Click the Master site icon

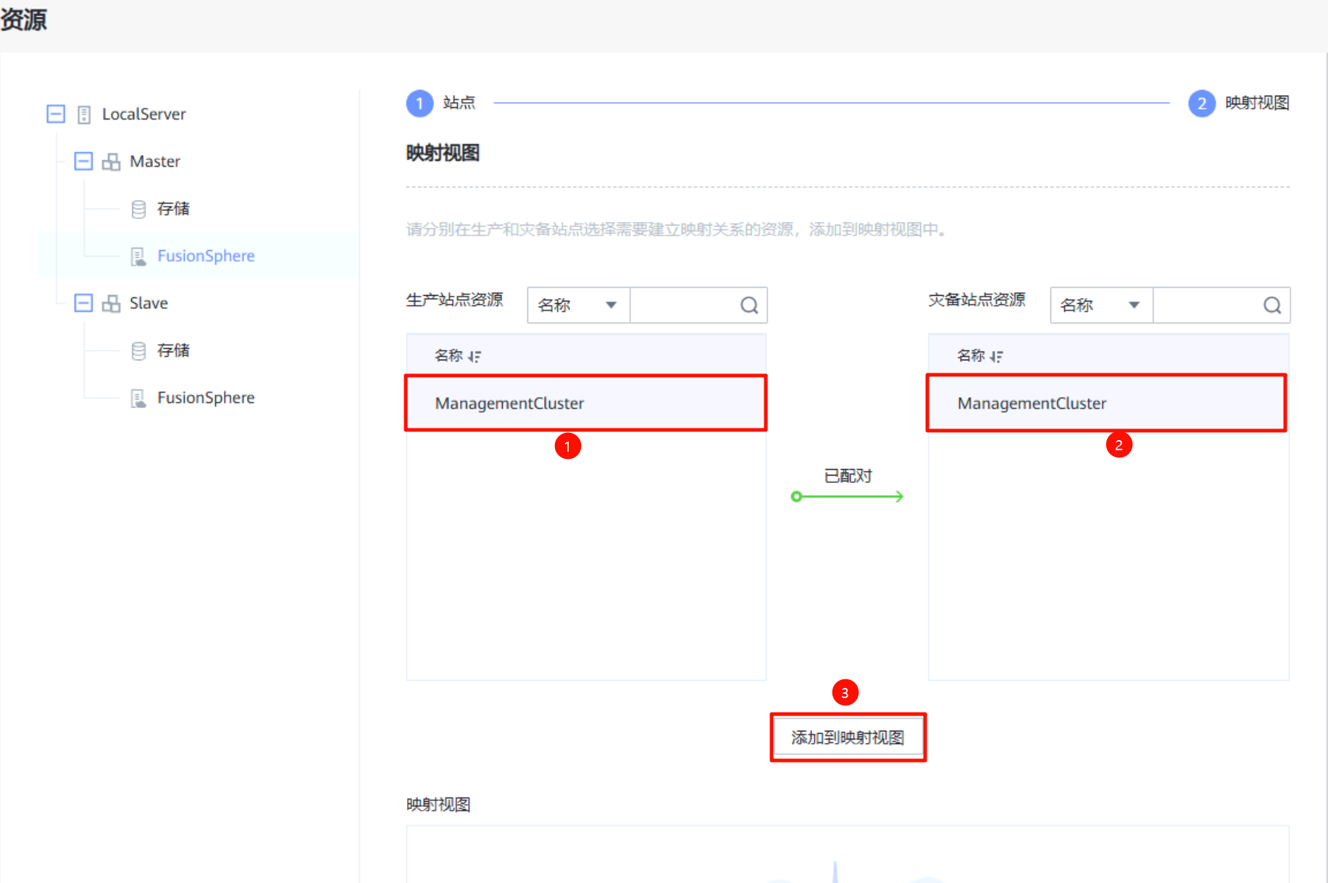click(x=111, y=162)
